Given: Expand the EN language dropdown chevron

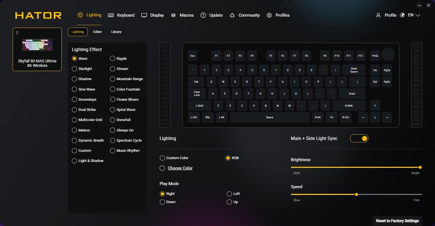Looking at the screenshot, I should click(417, 15).
